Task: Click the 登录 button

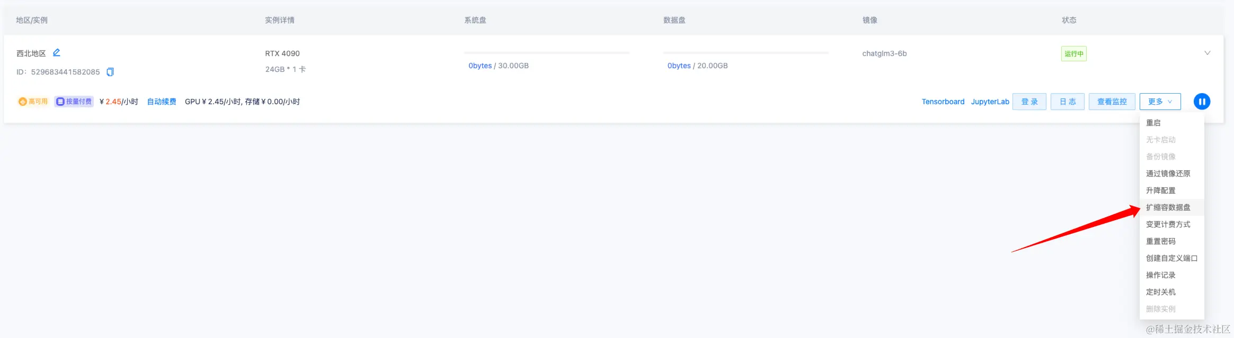Action: point(1029,102)
